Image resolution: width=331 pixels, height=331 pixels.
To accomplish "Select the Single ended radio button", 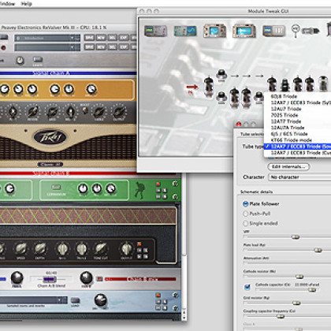I will [x=245, y=223].
